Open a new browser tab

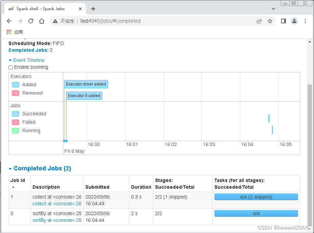point(93,9)
